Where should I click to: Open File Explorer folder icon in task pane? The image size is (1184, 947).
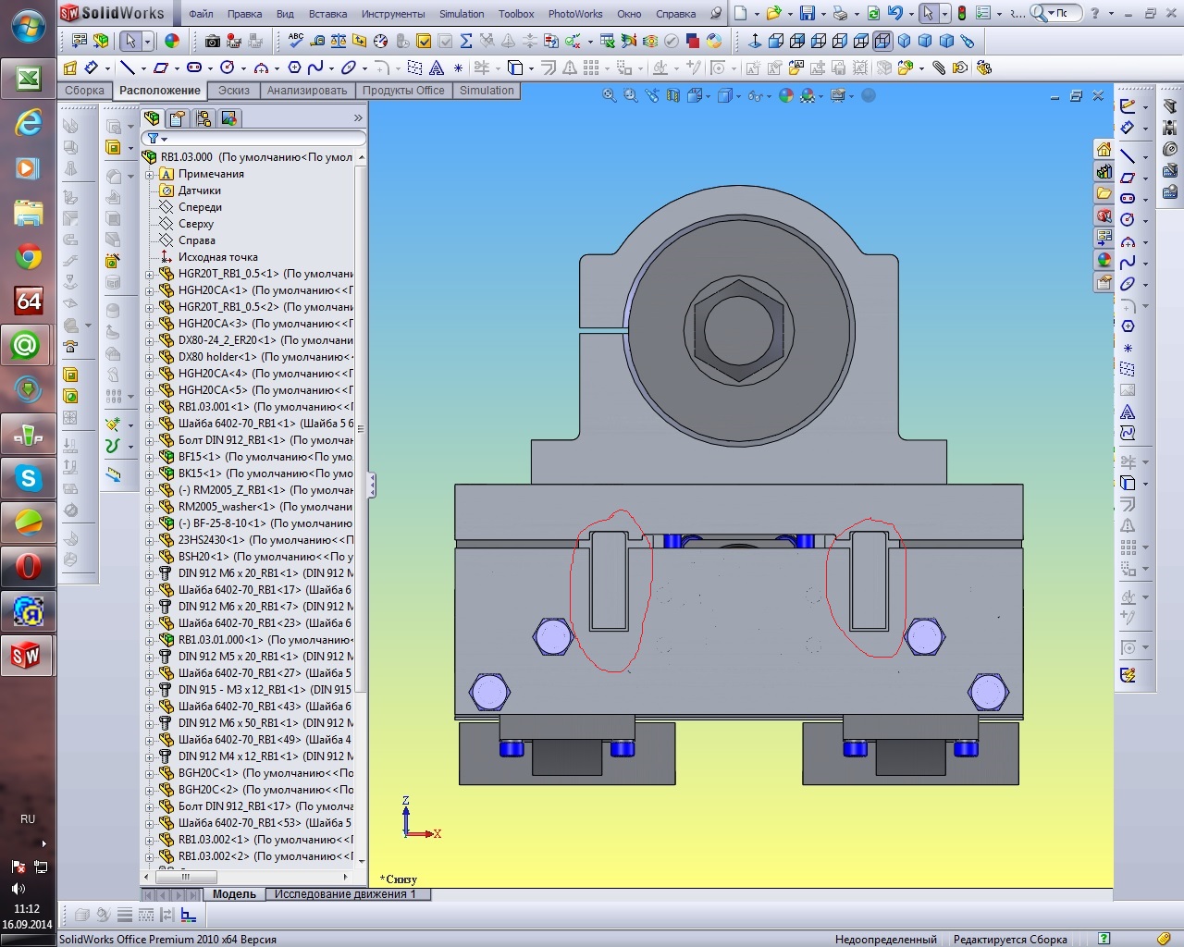[x=1104, y=194]
